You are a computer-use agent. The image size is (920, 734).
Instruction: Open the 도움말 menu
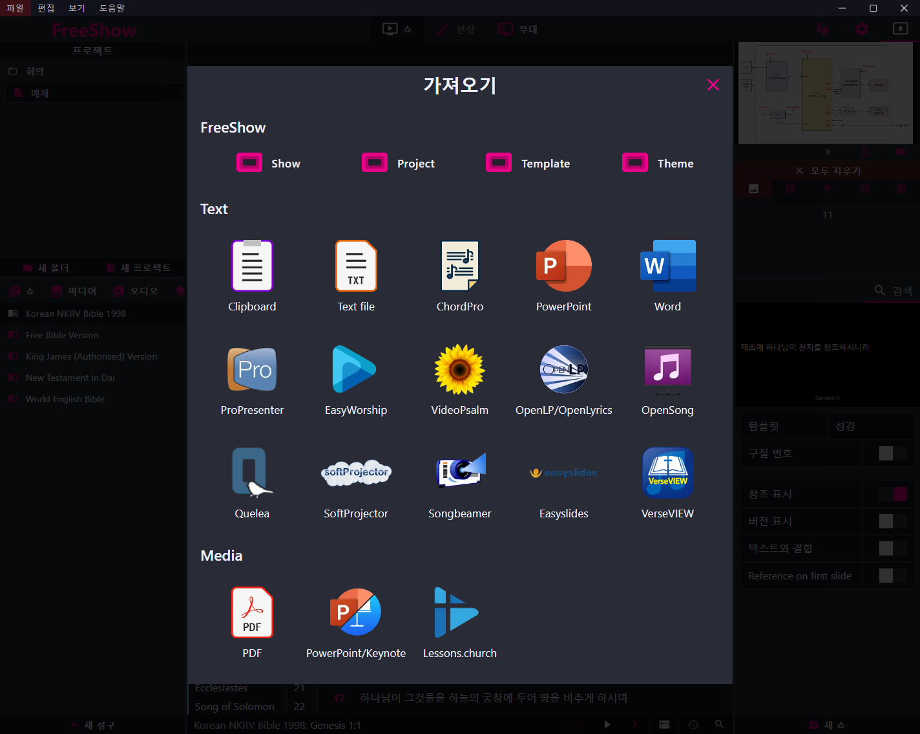tap(112, 8)
